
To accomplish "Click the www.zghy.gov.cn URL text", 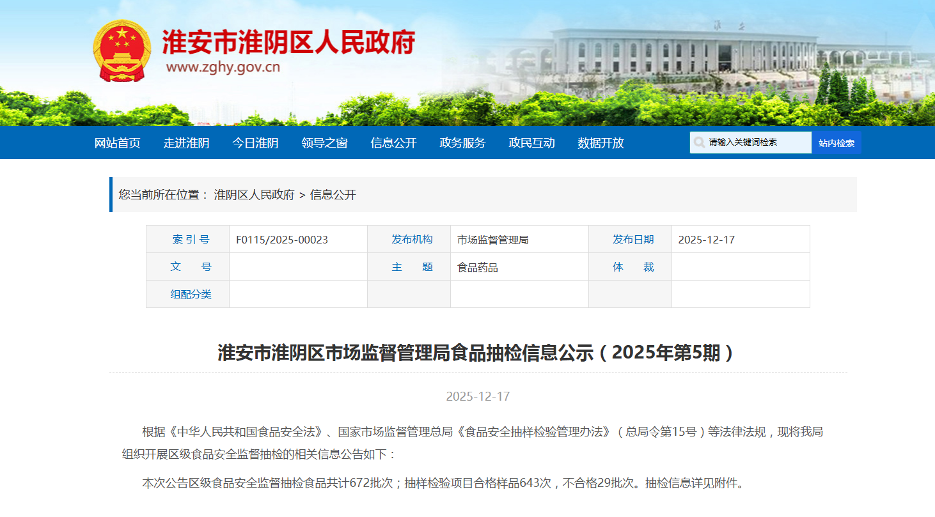I will (x=223, y=67).
